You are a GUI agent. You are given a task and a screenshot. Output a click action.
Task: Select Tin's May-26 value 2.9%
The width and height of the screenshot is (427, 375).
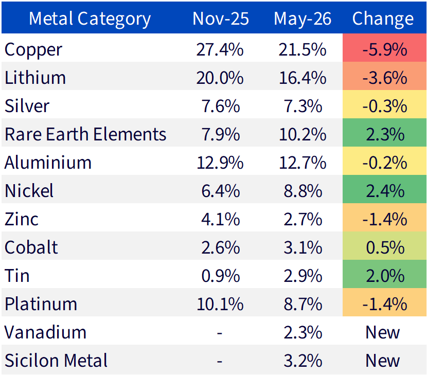[303, 276]
